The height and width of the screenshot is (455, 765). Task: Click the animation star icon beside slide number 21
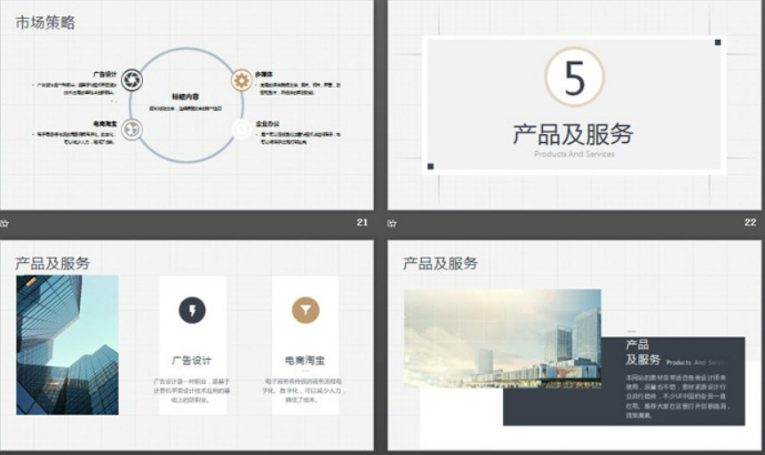click(x=4, y=224)
